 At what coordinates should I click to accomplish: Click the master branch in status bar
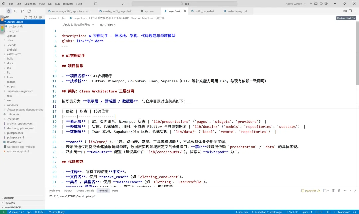[14, 212]
